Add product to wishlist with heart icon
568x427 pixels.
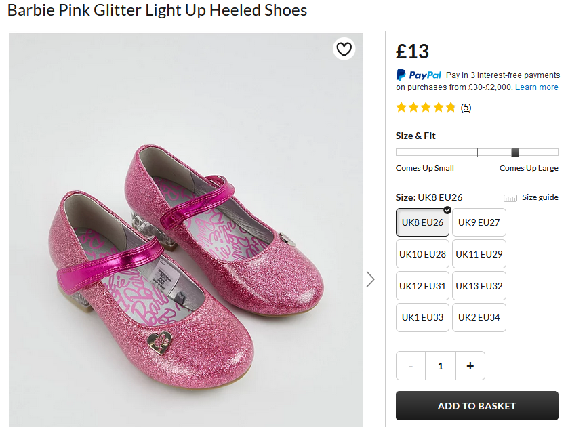344,49
